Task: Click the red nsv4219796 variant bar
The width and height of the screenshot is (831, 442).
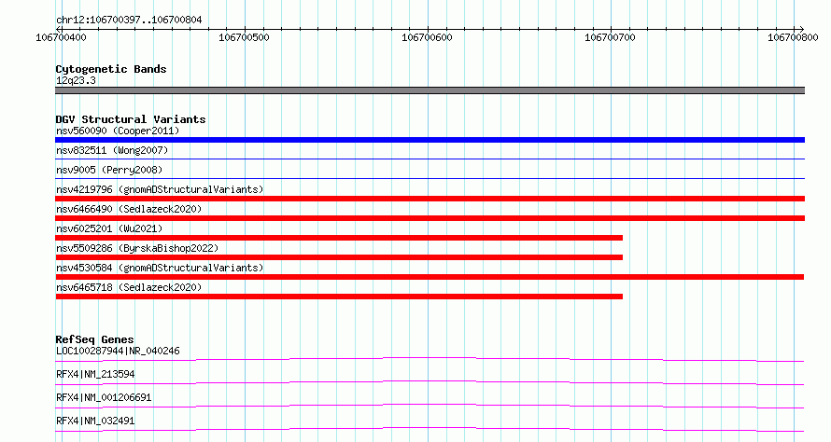Action: (x=430, y=199)
